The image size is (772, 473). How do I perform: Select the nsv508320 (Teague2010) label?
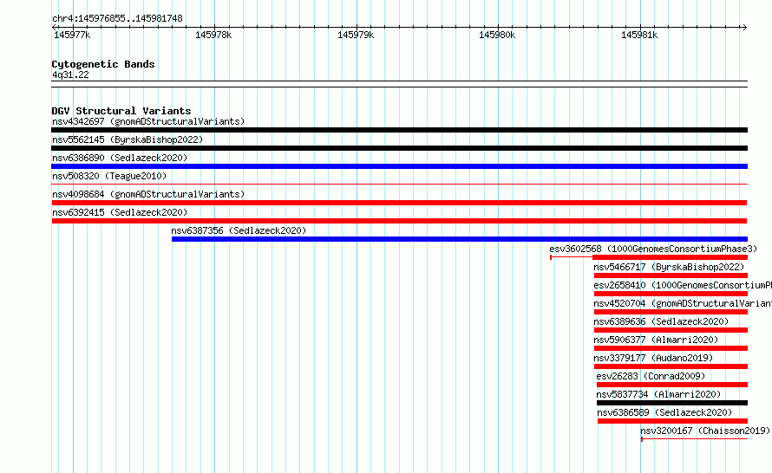(x=109, y=176)
